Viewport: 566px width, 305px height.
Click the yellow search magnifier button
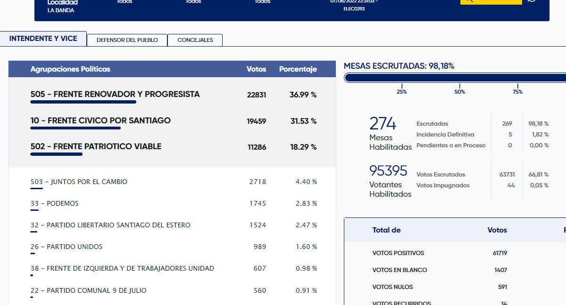[491, 1]
